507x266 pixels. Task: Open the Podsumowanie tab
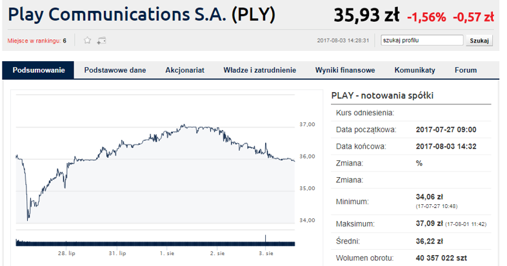pos(39,70)
